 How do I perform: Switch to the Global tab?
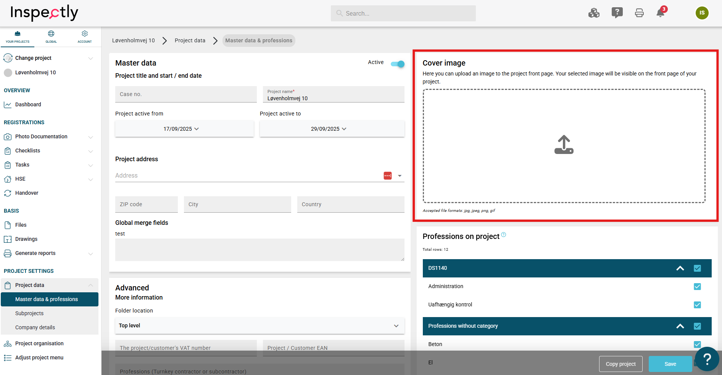tap(51, 37)
